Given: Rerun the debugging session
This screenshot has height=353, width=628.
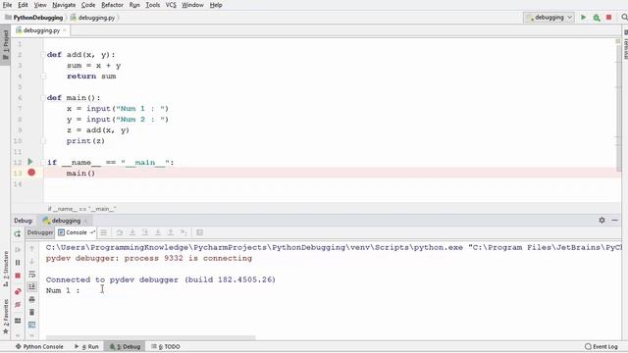Looking at the screenshot, I should (x=18, y=233).
